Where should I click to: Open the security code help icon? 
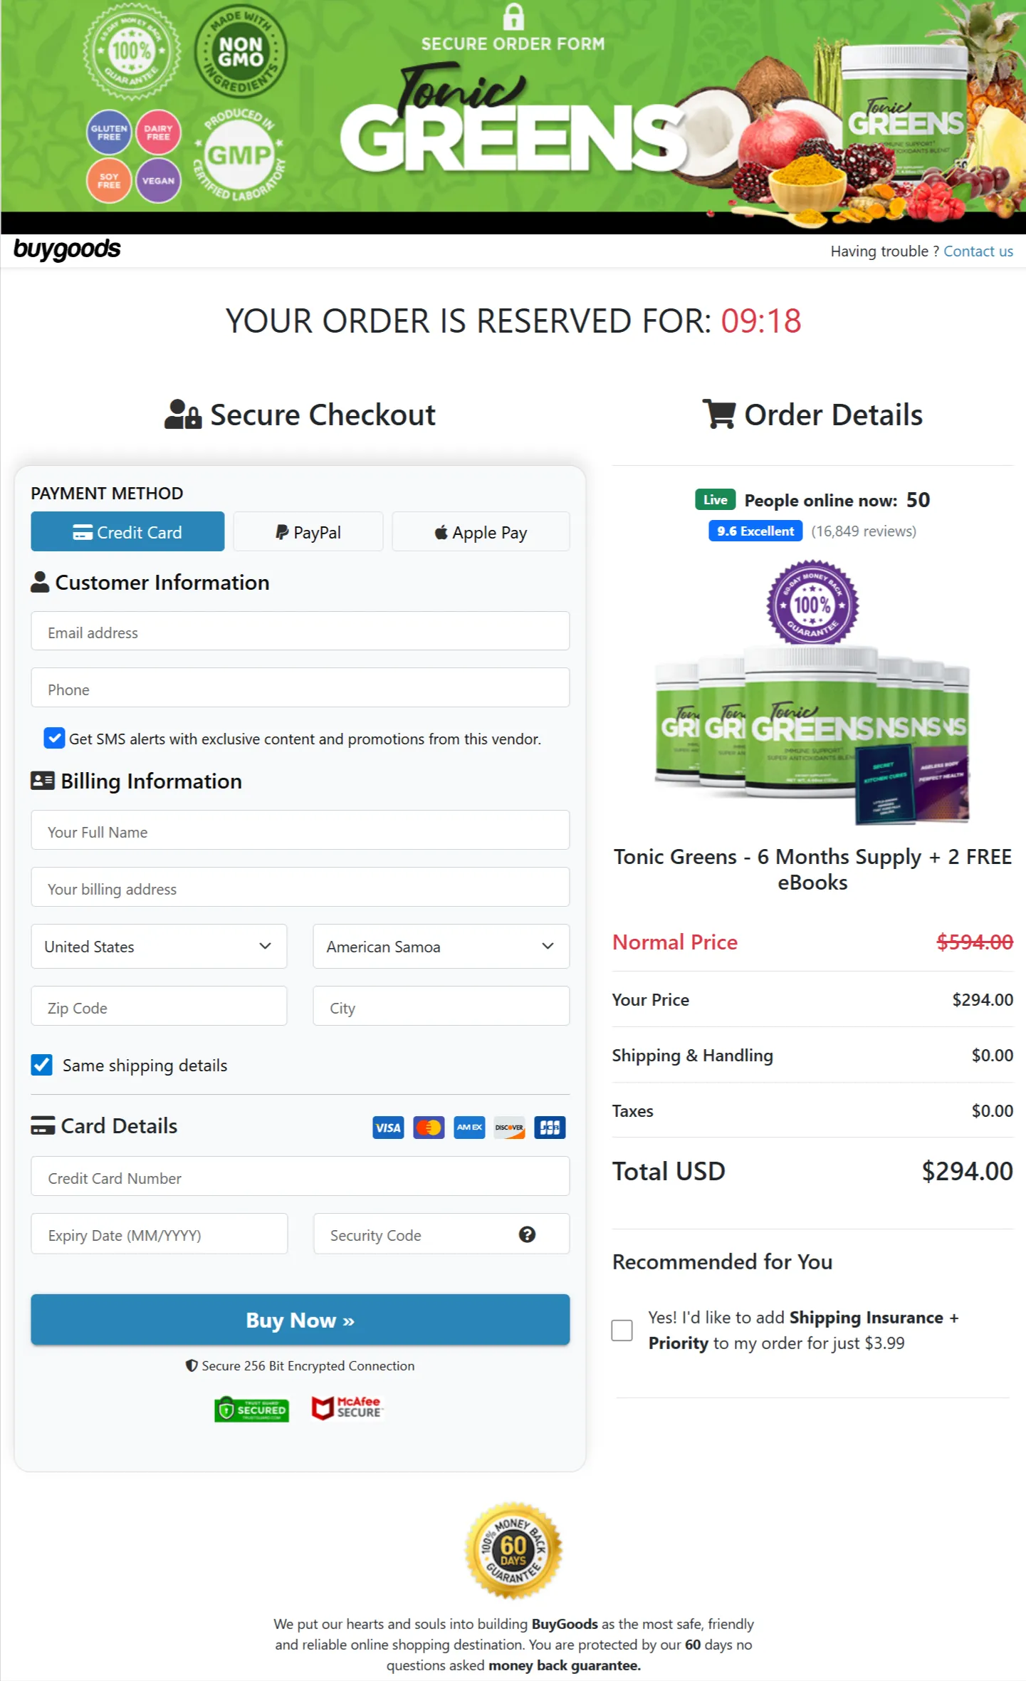528,1234
